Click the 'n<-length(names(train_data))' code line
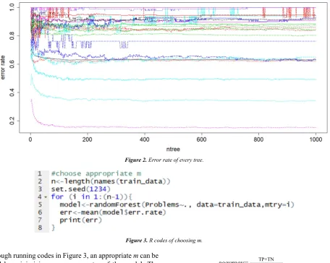 point(111,181)
